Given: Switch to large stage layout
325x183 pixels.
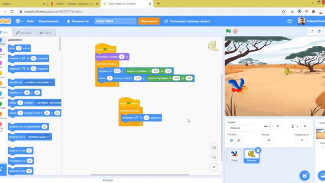Looking at the screenshot, I should [319, 32].
